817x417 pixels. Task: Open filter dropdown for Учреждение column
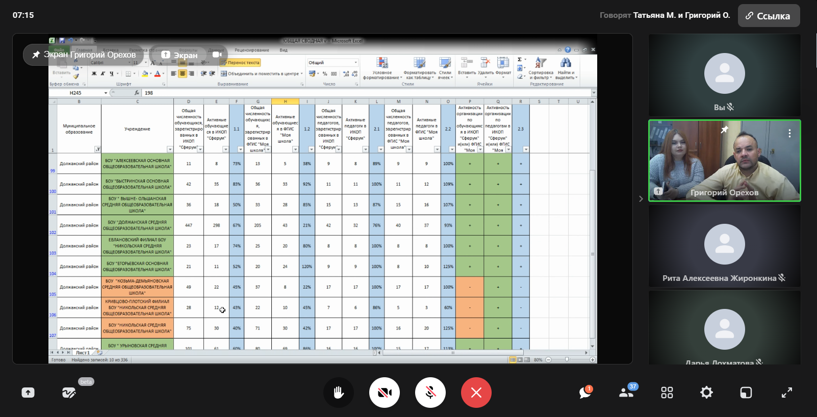coord(170,149)
